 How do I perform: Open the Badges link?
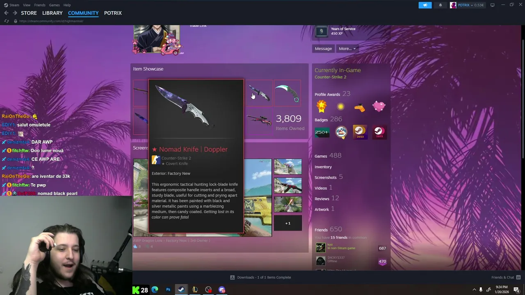click(321, 120)
